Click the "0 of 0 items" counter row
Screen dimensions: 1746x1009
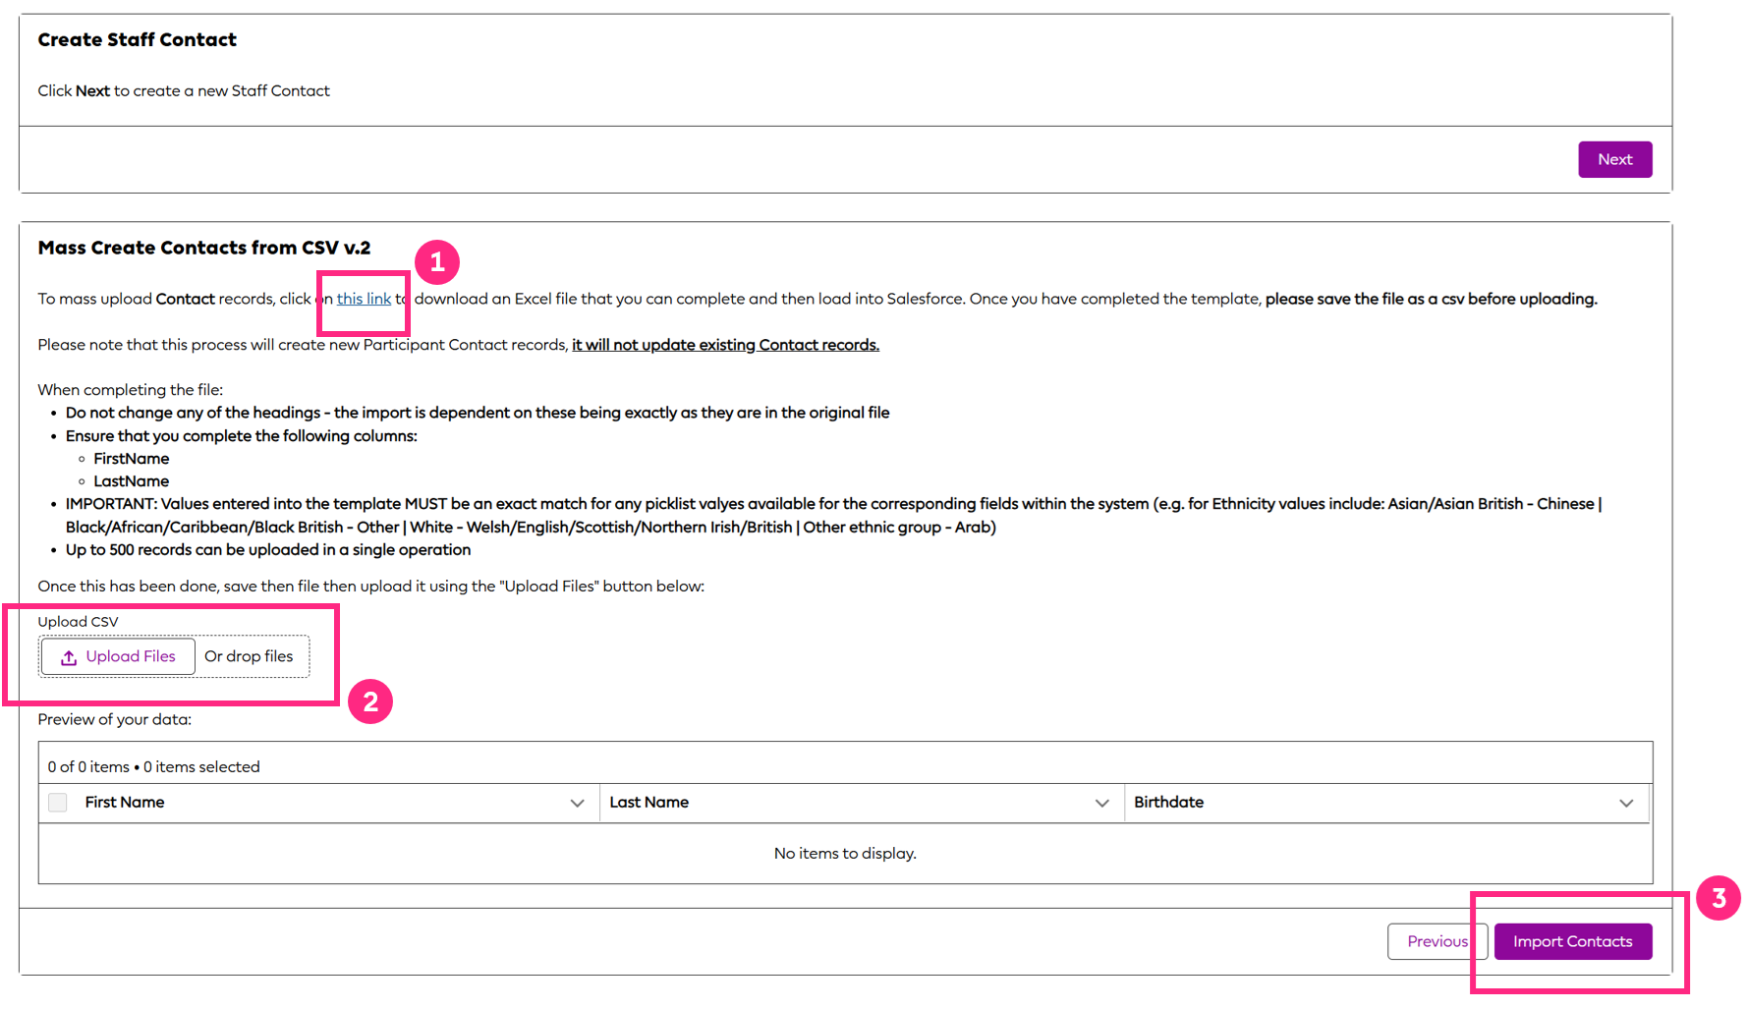(x=153, y=766)
